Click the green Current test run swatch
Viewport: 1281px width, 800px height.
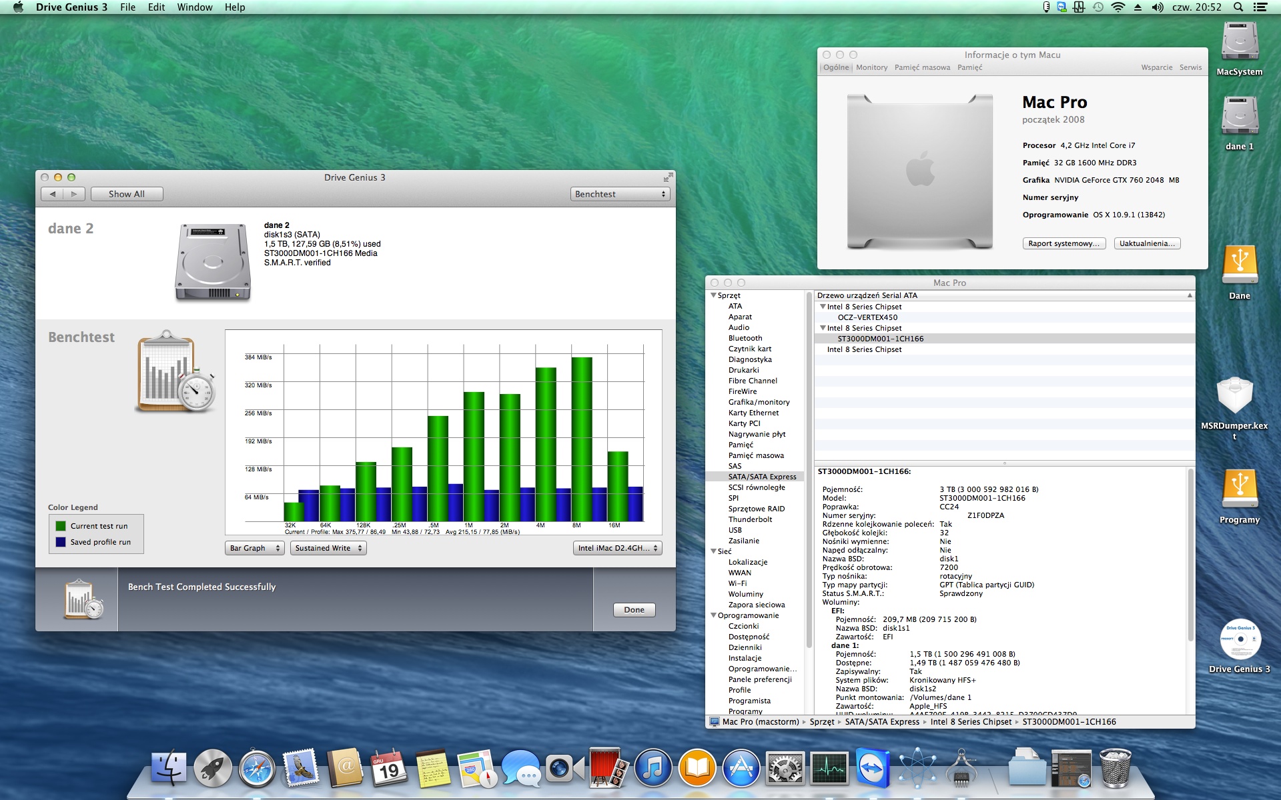pos(61,526)
